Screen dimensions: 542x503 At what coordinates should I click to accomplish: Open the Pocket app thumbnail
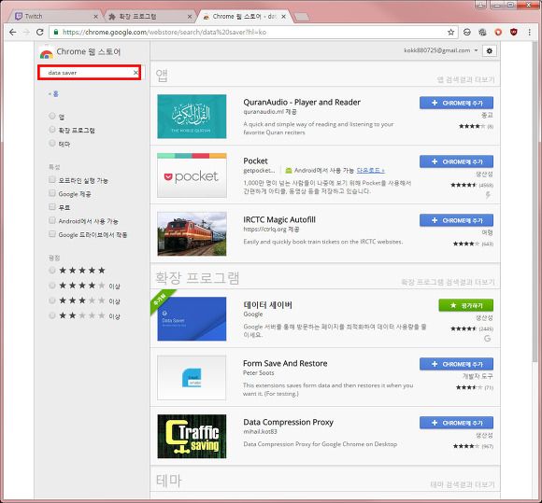[x=192, y=175]
